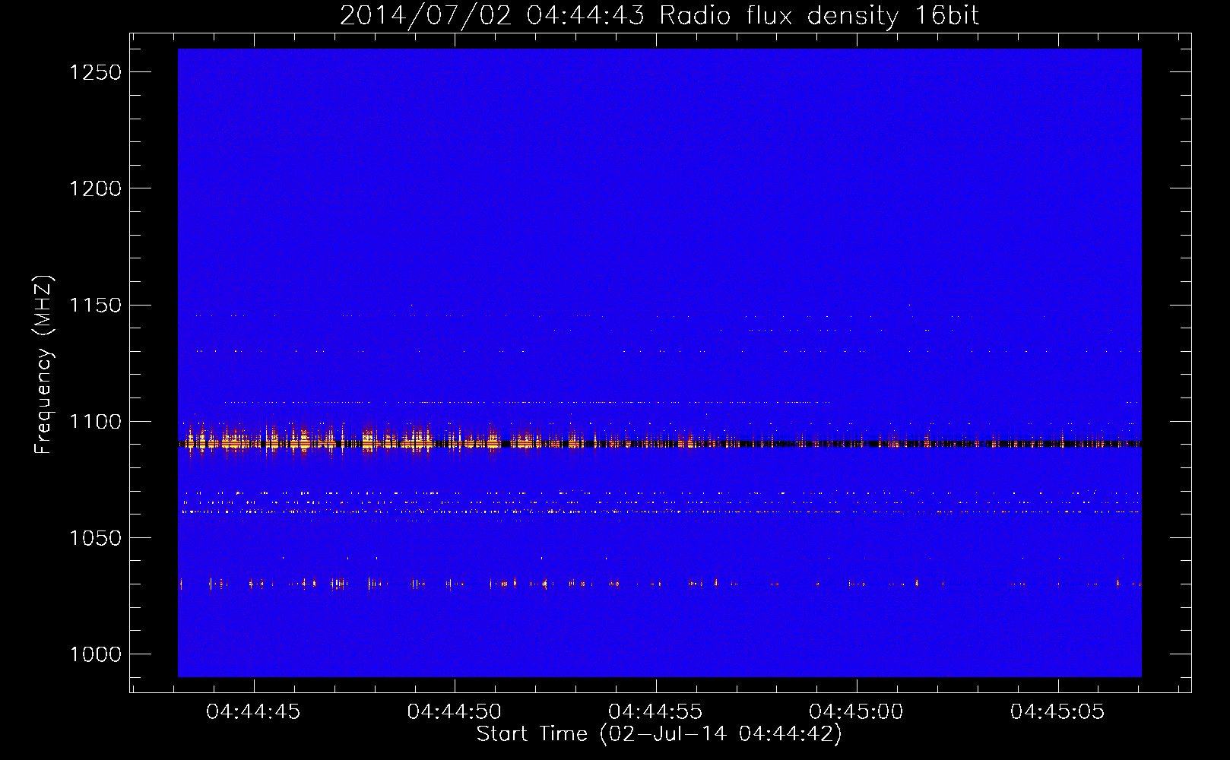Click the 1100 frequency tick label

pos(96,422)
